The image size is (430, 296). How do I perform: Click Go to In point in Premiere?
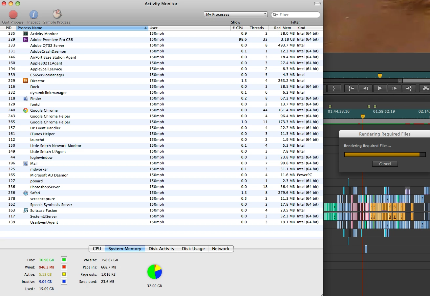click(x=351, y=88)
